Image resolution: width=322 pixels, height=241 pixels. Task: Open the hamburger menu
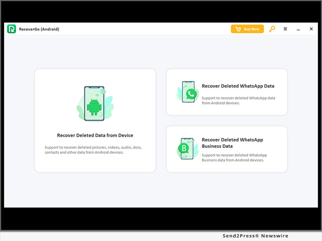tap(285, 29)
